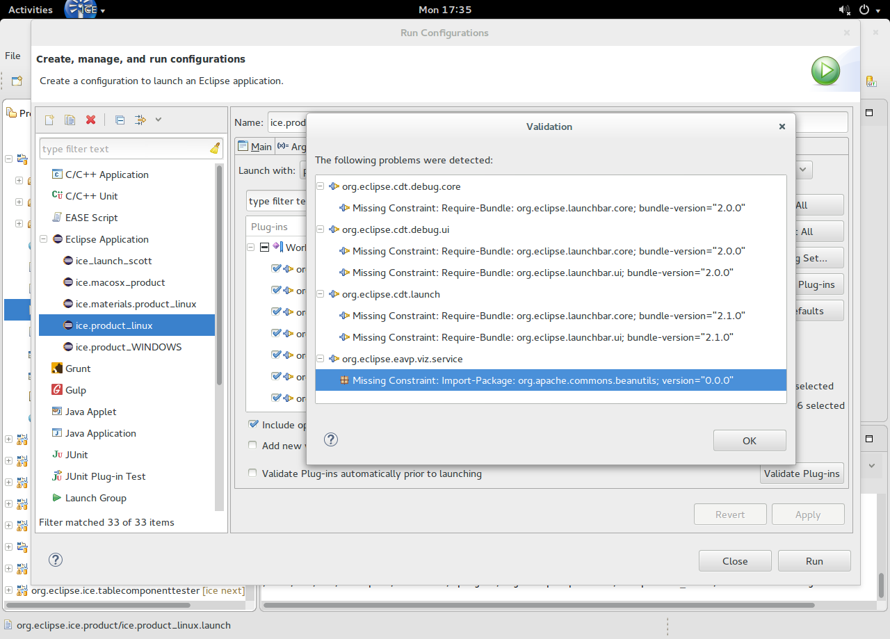This screenshot has height=639, width=890.
Task: Click the Revert button
Action: pos(730,515)
